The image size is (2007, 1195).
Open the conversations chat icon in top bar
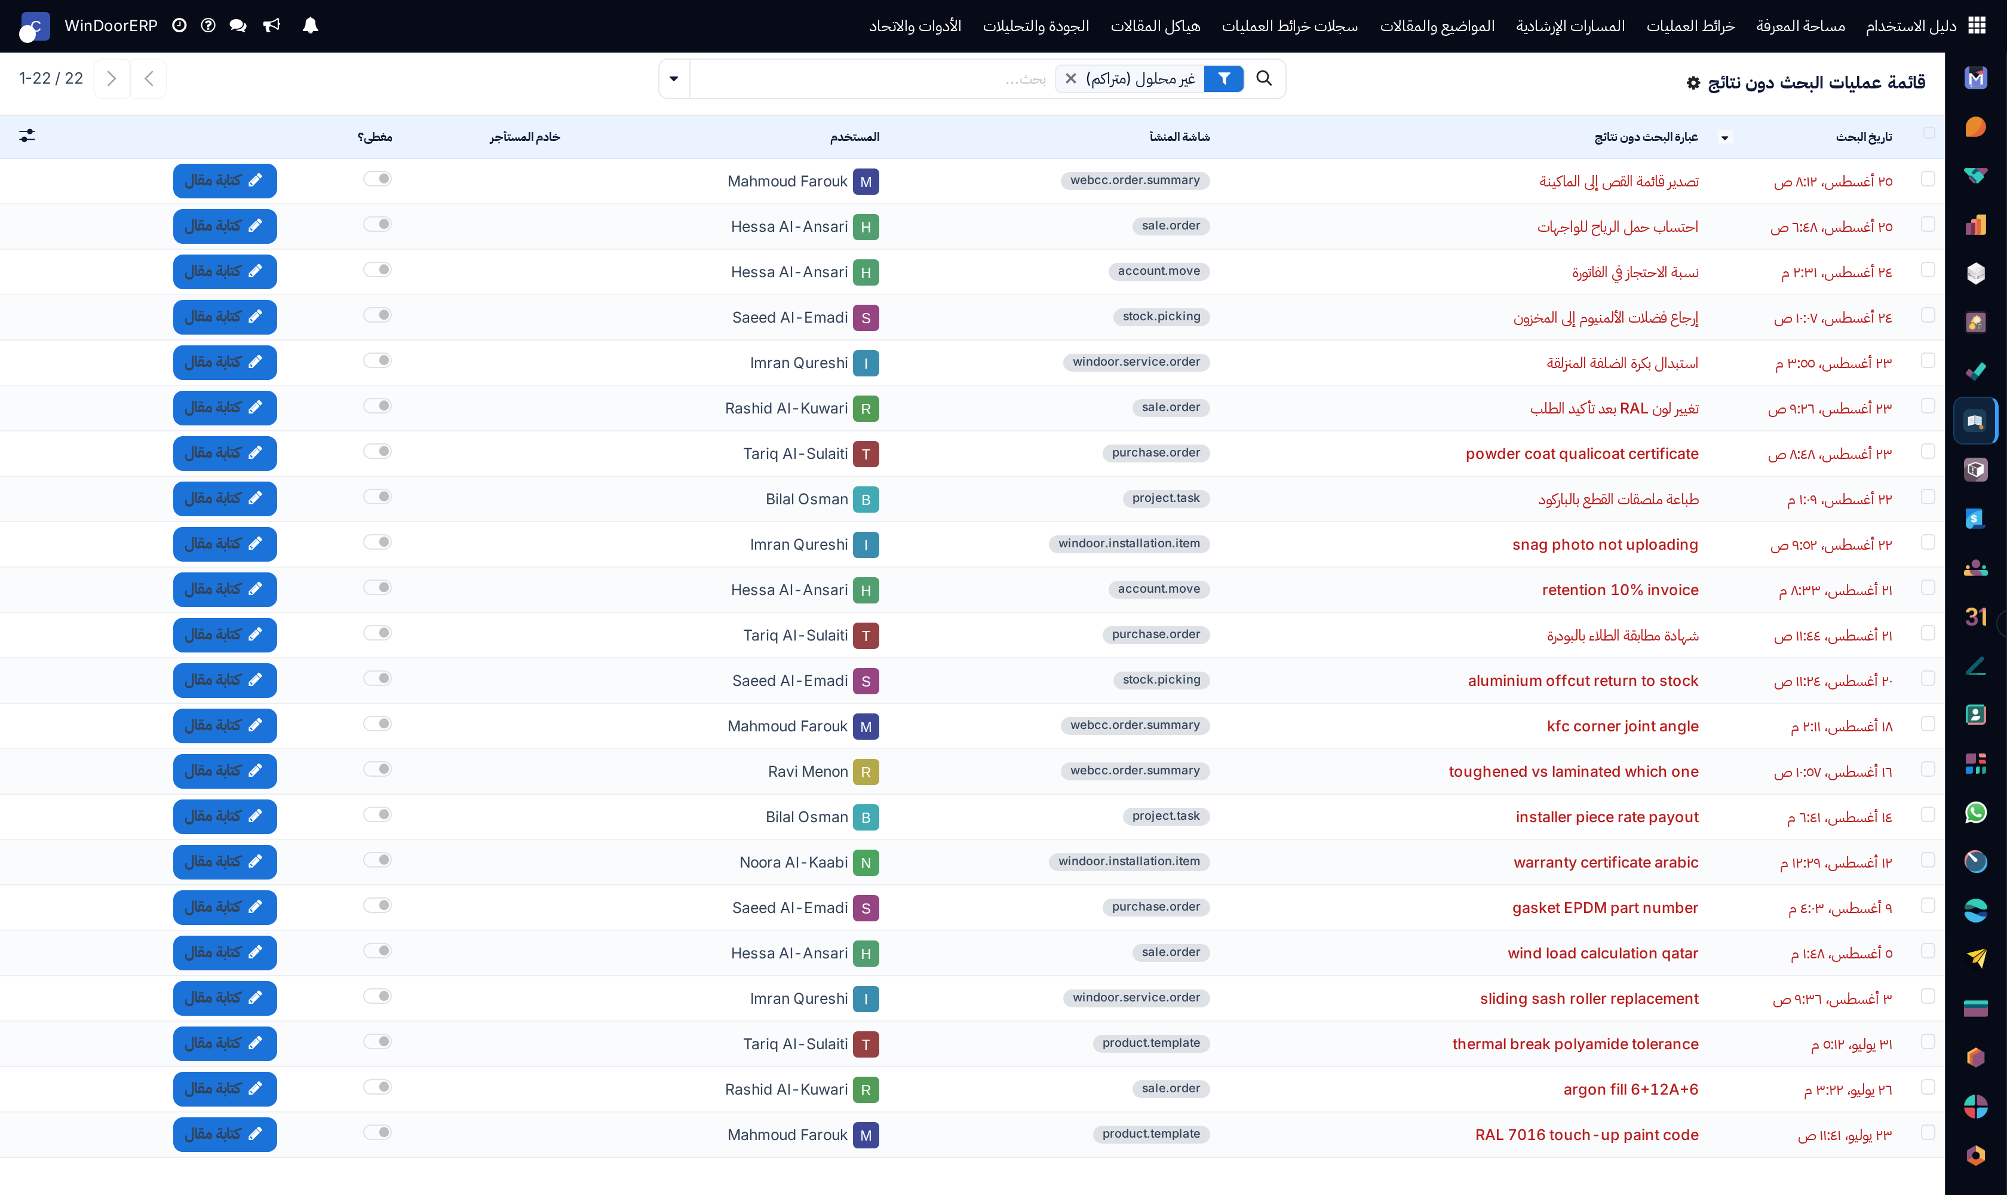[x=238, y=26]
